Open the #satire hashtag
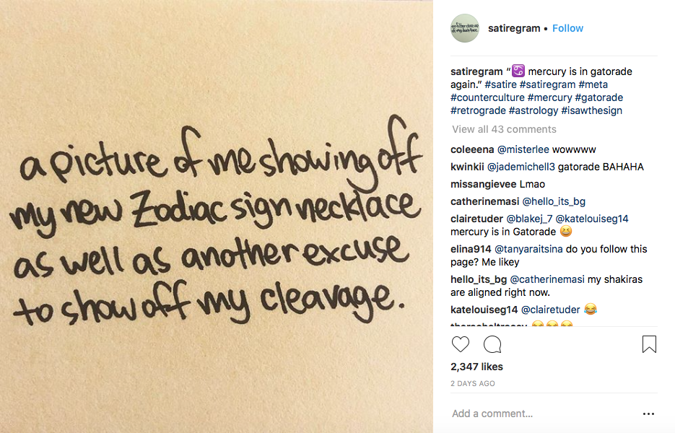 coord(500,84)
